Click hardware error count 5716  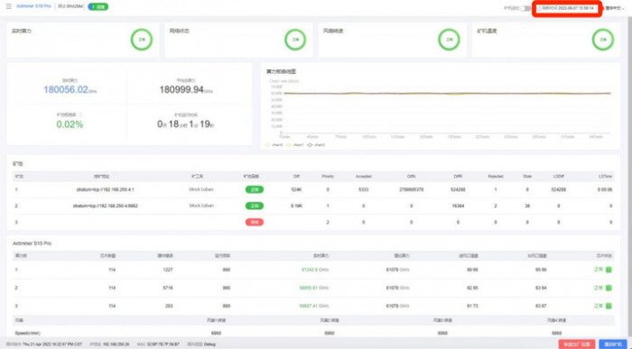pos(168,288)
